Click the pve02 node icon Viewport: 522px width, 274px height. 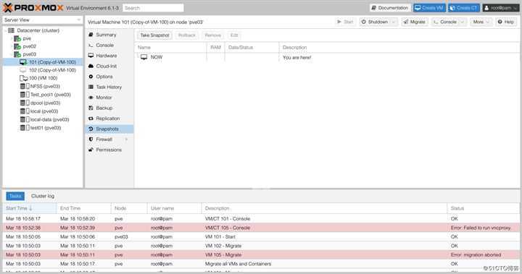coord(17,46)
